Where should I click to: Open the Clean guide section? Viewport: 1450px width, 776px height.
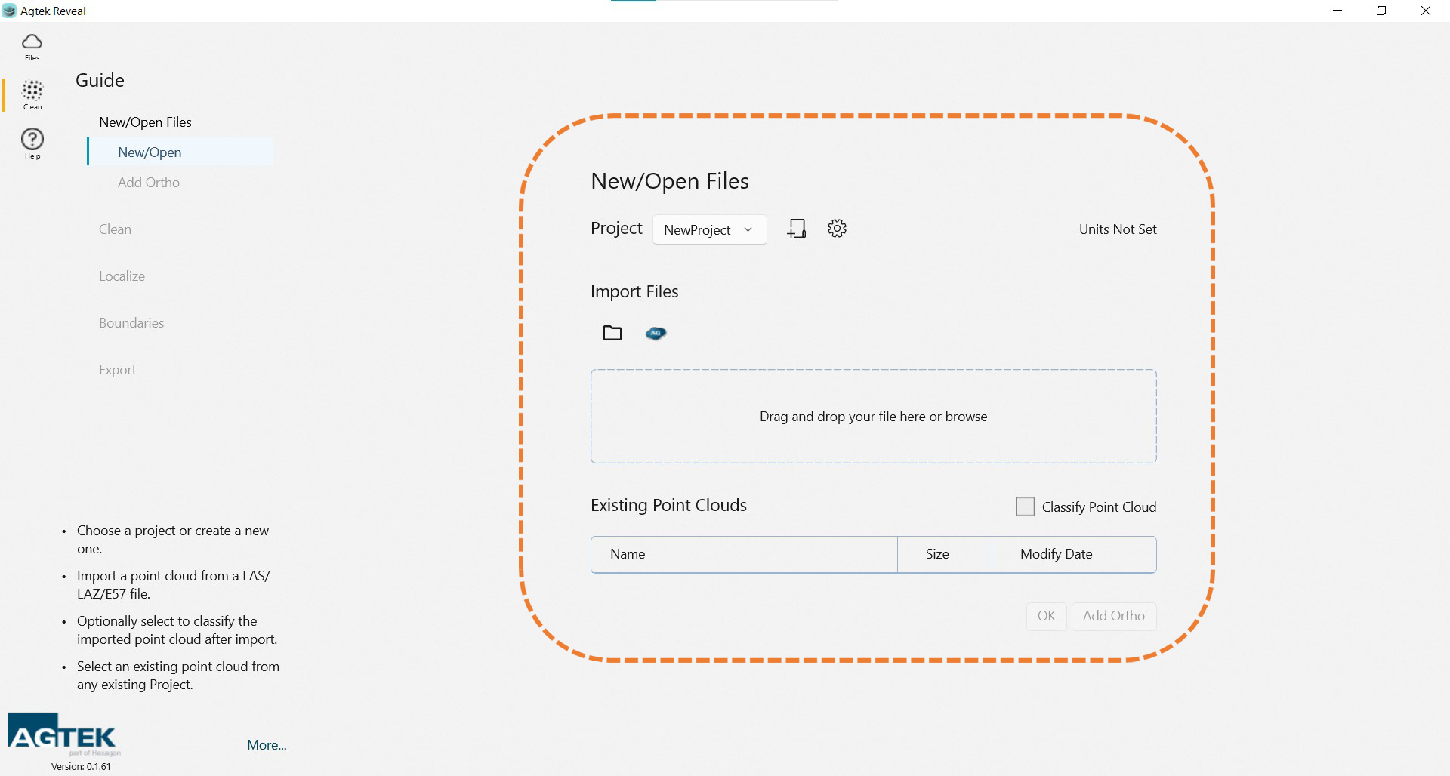pos(115,229)
